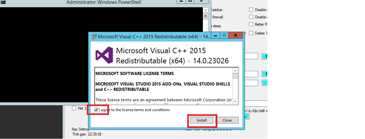The image size is (365, 139).
Task: Toggle the Delete % checkbox in background tool
Action: 251,33
